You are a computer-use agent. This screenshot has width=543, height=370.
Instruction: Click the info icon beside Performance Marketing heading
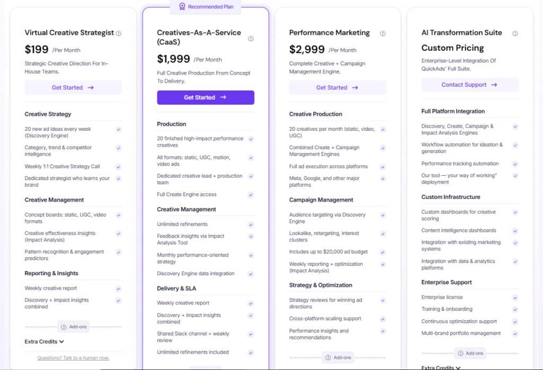(383, 32)
